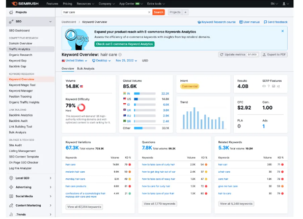Screen dimensions: 303x219
Task: Open the United States country dropdown
Action: pyautogui.click(x=74, y=60)
